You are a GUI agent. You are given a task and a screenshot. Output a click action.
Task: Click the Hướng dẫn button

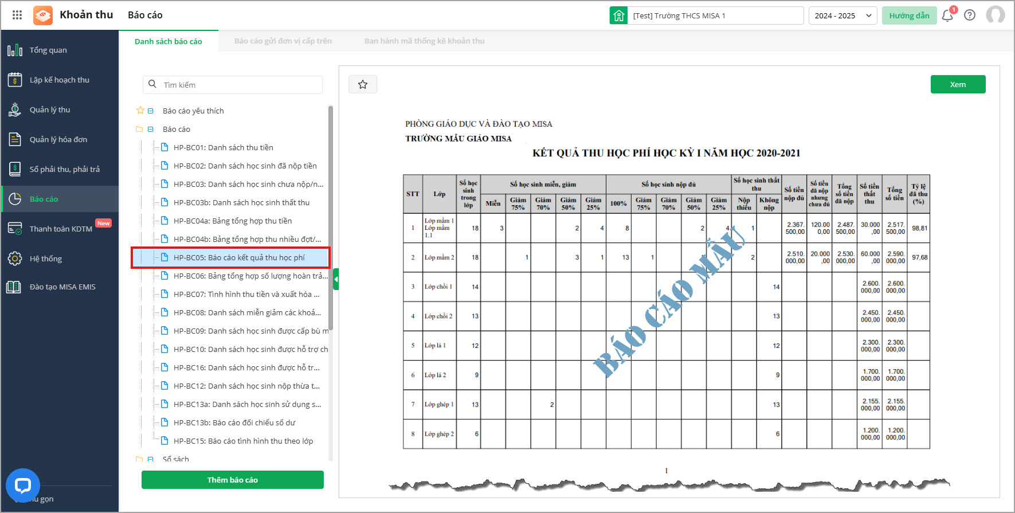pyautogui.click(x=909, y=15)
